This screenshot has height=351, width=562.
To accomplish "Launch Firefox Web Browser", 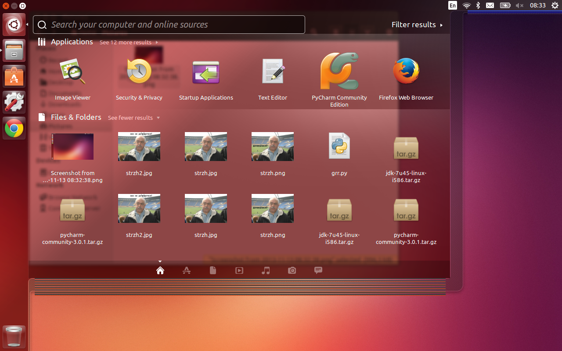I will [x=406, y=73].
